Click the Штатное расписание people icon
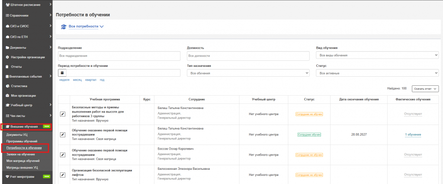Screen dimensions: 443x184 tap(8, 5)
